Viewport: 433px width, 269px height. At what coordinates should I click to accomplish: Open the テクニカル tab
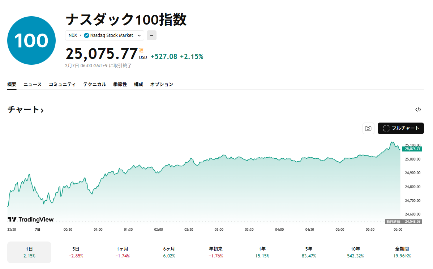coord(94,84)
